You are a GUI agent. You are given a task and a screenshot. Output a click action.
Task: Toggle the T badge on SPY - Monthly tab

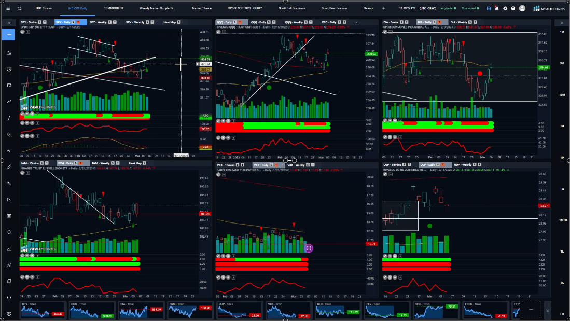tap(152, 22)
